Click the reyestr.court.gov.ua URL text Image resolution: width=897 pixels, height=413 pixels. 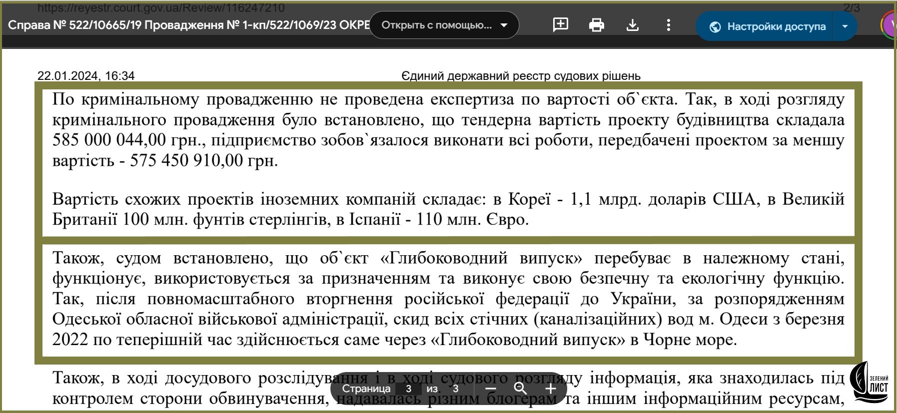(161, 8)
